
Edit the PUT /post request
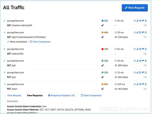pyautogui.click(x=137, y=84)
